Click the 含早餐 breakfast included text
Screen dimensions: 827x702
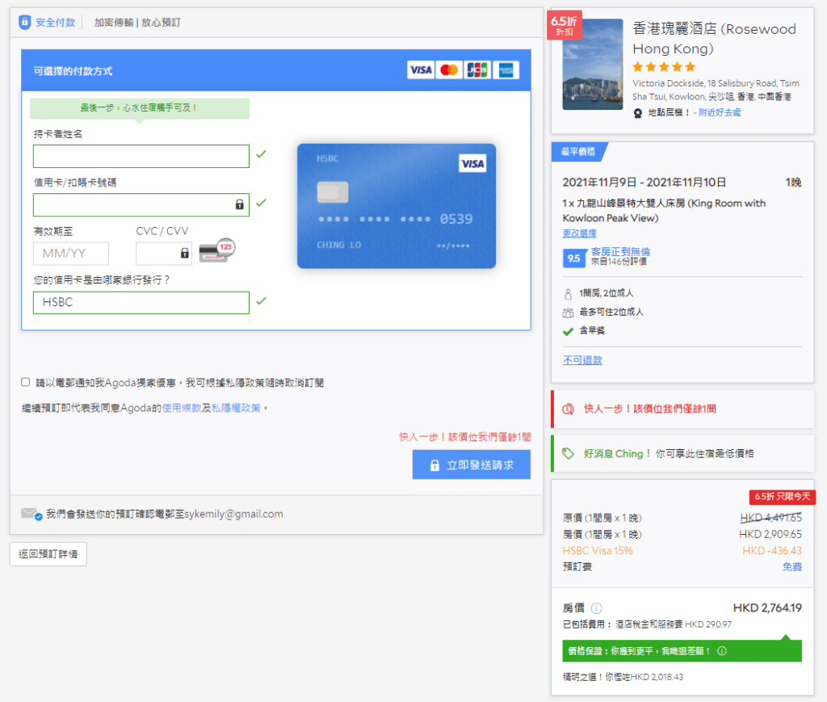[x=592, y=330]
